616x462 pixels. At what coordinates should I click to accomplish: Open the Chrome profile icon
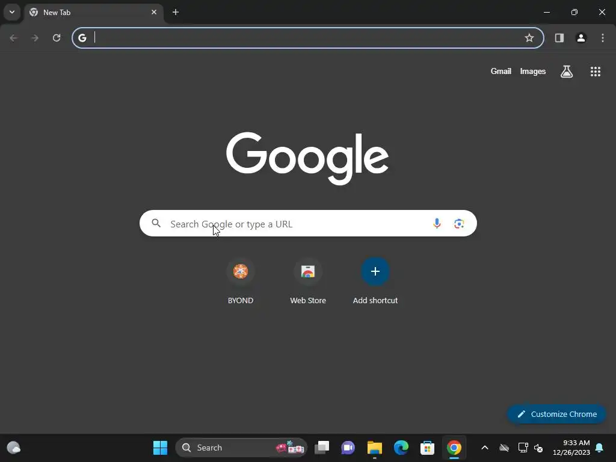point(581,38)
